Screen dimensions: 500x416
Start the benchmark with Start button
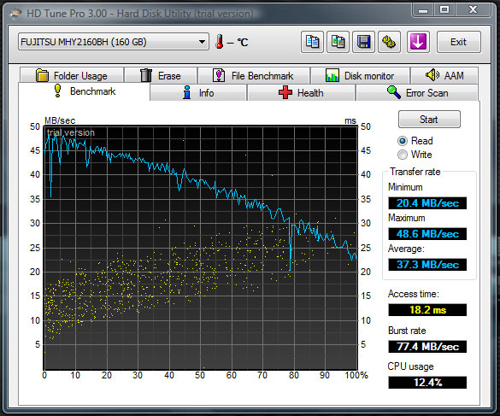(x=429, y=120)
